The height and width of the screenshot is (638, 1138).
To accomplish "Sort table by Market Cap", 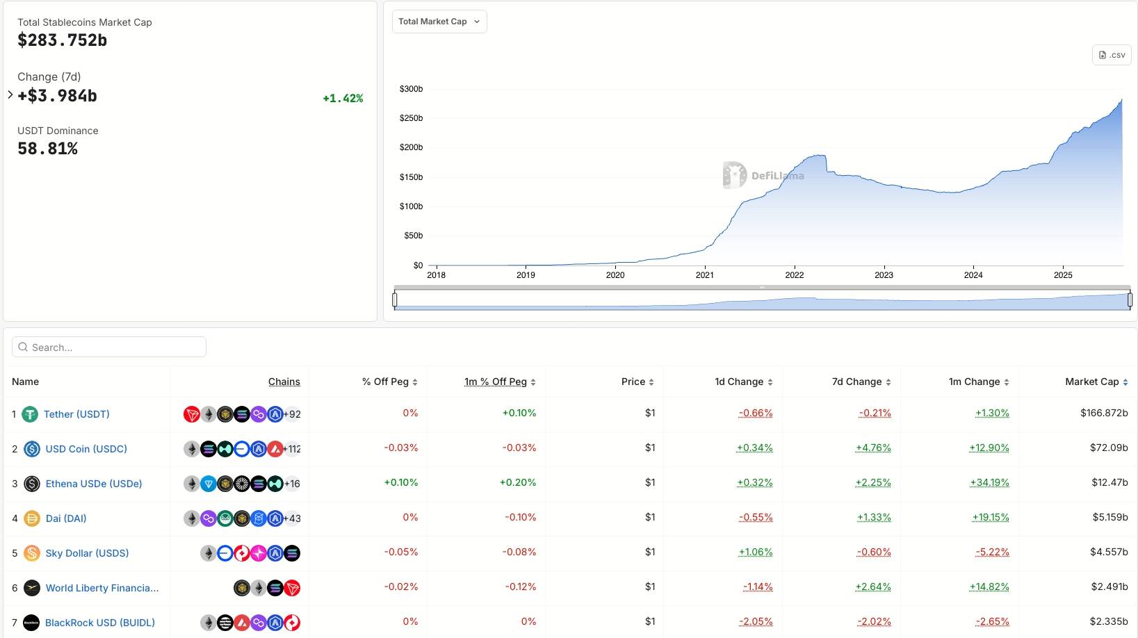I will [1096, 382].
